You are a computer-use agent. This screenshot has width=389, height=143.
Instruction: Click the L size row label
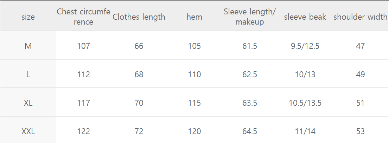pos(28,74)
